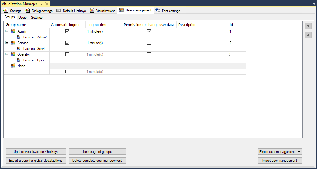Check Automatic logout in the empty new row
This screenshot has height=169, width=317.
coord(68,71)
